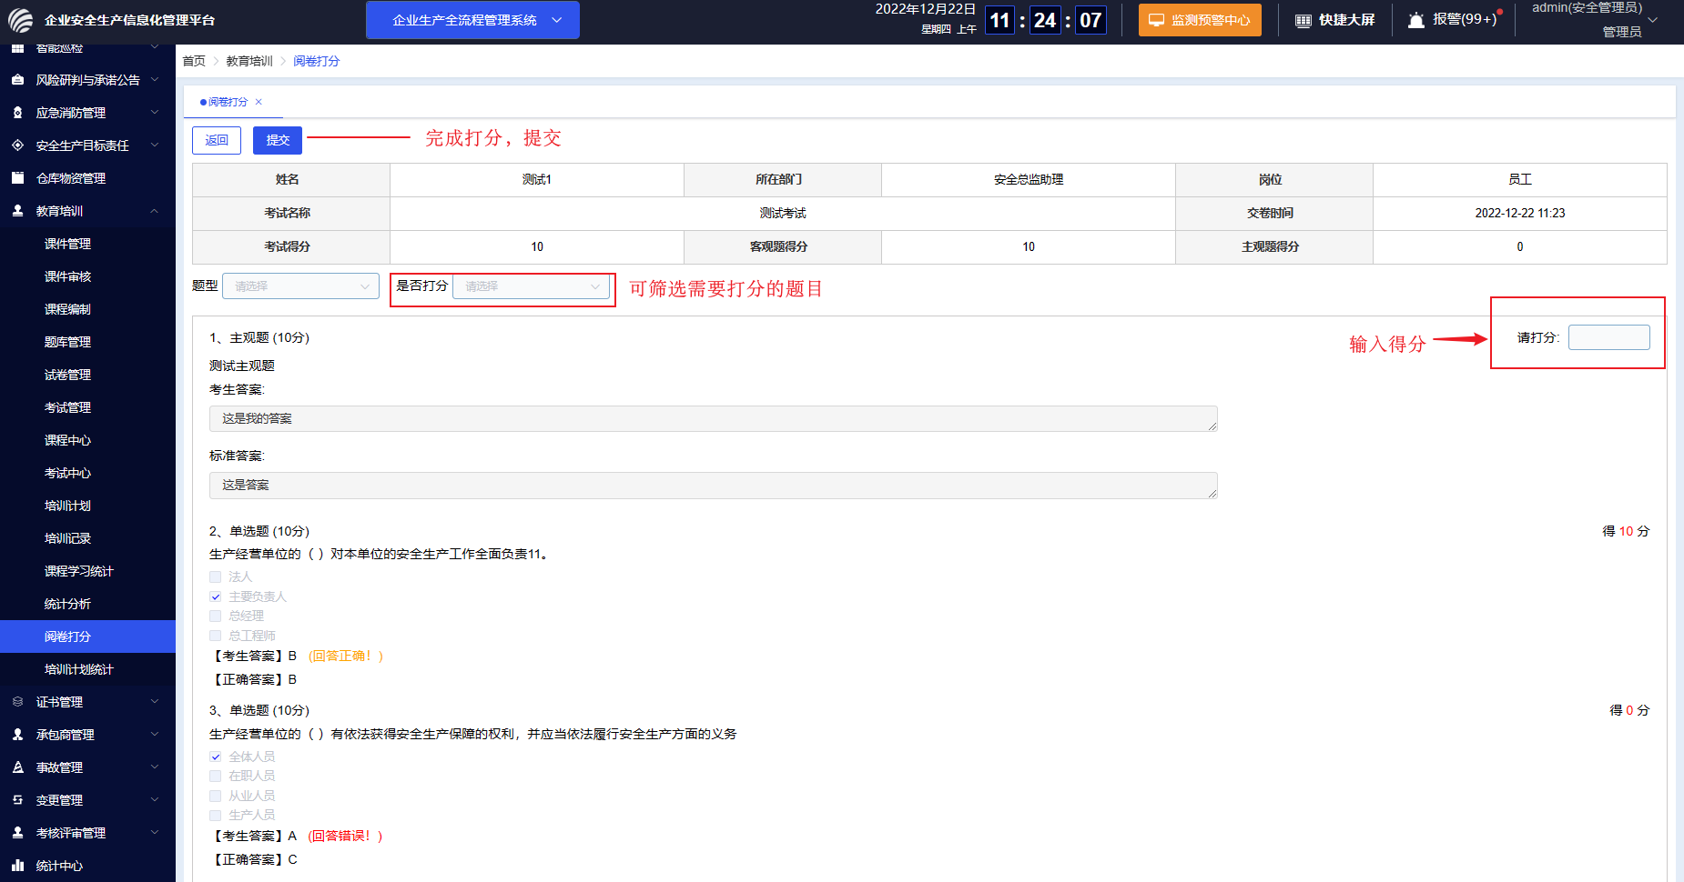Click the 标准答案 text area
Viewport: 1684px width, 882px height.
pos(714,486)
